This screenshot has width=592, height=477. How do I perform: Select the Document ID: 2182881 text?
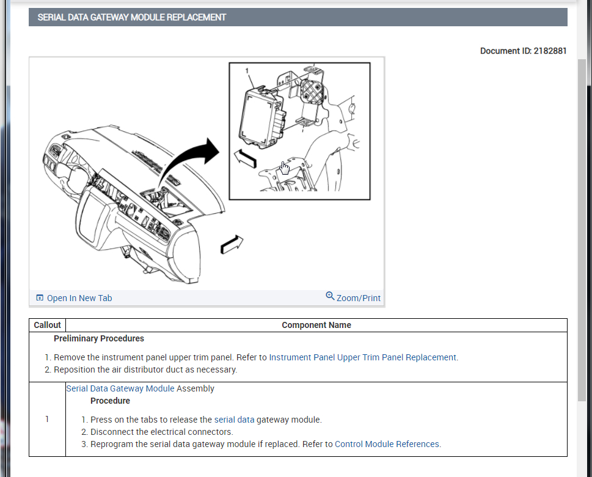[523, 51]
